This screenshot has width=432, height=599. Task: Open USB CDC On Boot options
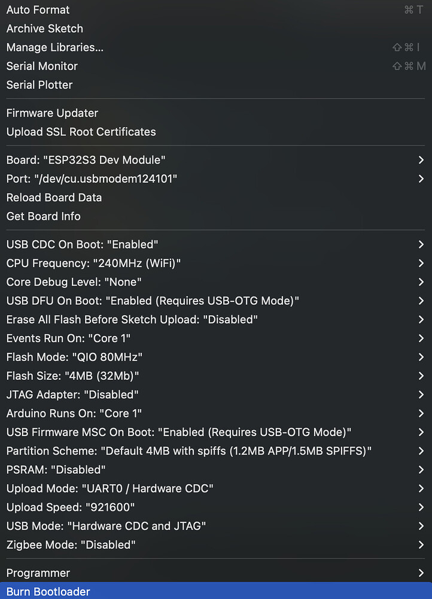[82, 244]
